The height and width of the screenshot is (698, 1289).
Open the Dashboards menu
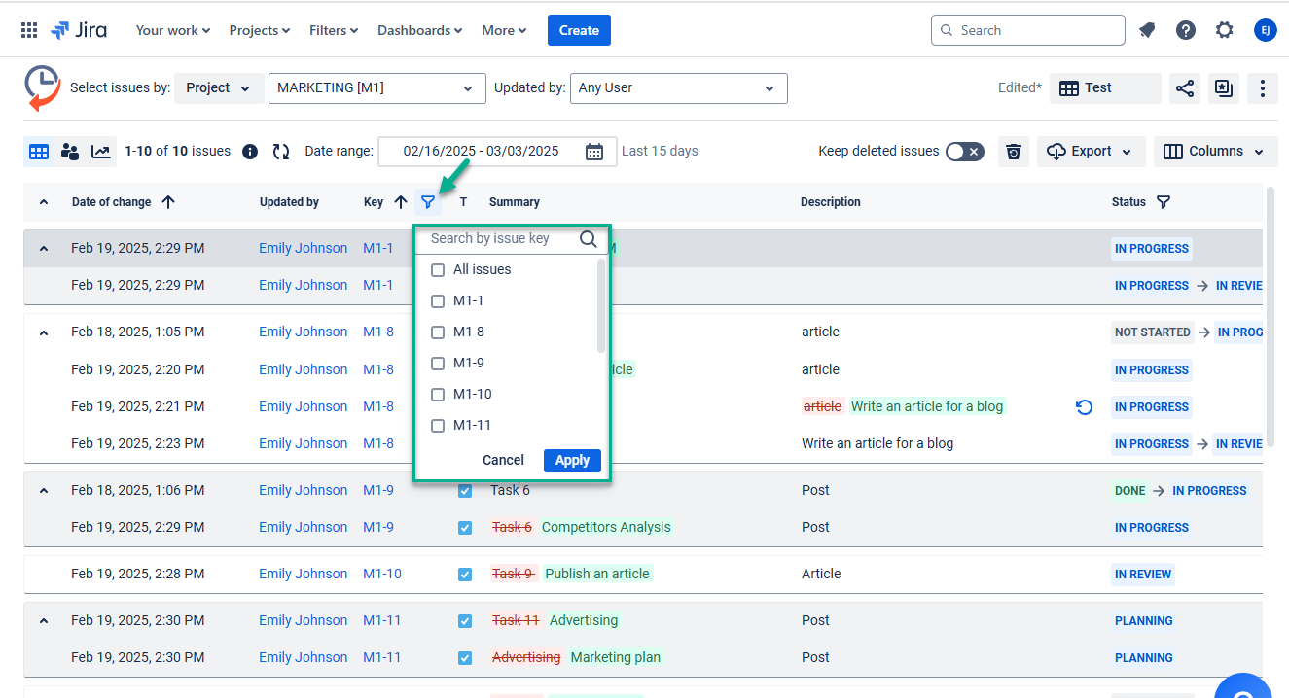pos(419,30)
